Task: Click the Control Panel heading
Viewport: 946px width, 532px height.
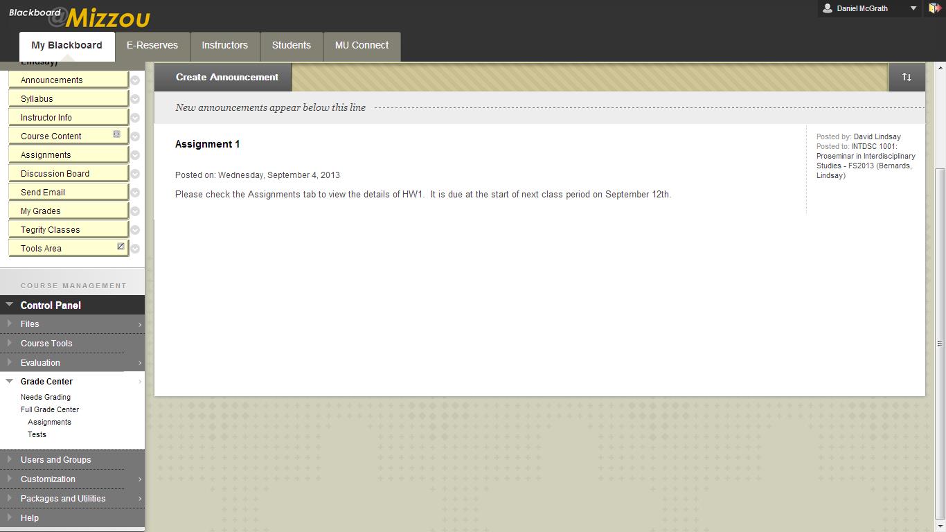Action: (51, 305)
